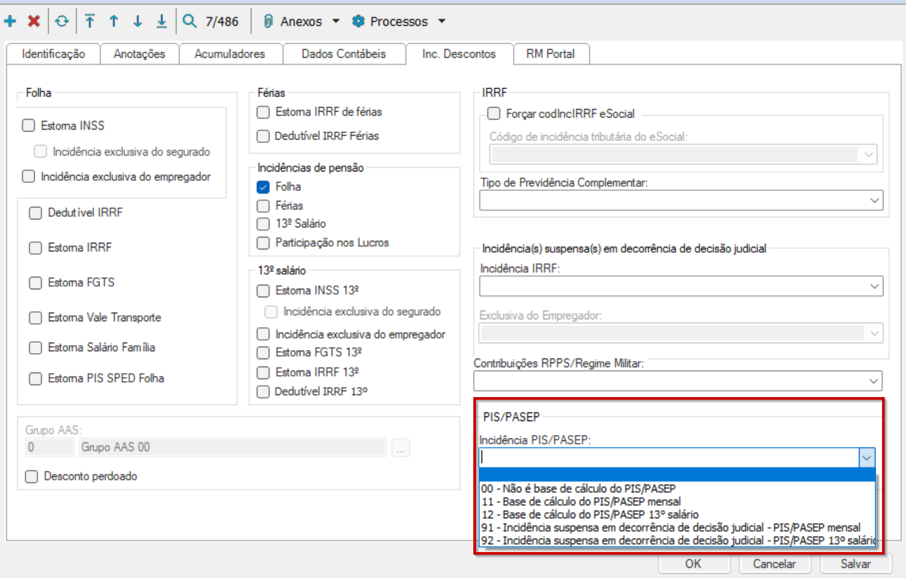Jump to the last record arrow
The height and width of the screenshot is (578, 906).
(x=162, y=22)
